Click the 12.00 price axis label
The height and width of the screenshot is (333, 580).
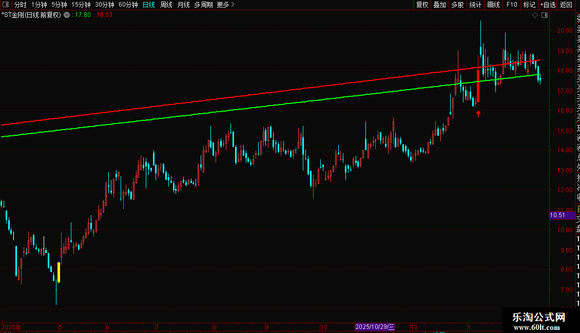565,190
